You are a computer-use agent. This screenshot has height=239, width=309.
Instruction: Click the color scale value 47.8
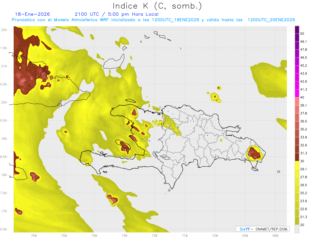[304, 50]
